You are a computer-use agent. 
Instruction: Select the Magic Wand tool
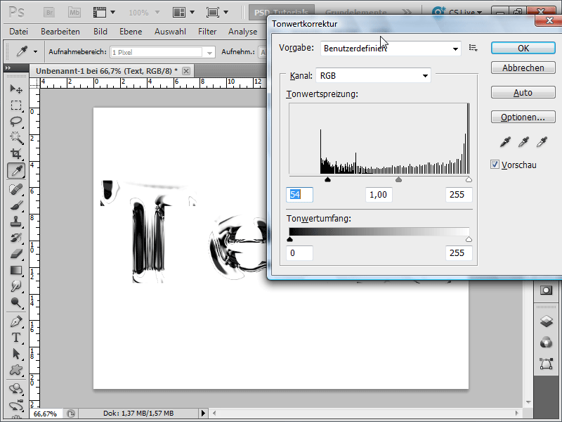click(16, 138)
